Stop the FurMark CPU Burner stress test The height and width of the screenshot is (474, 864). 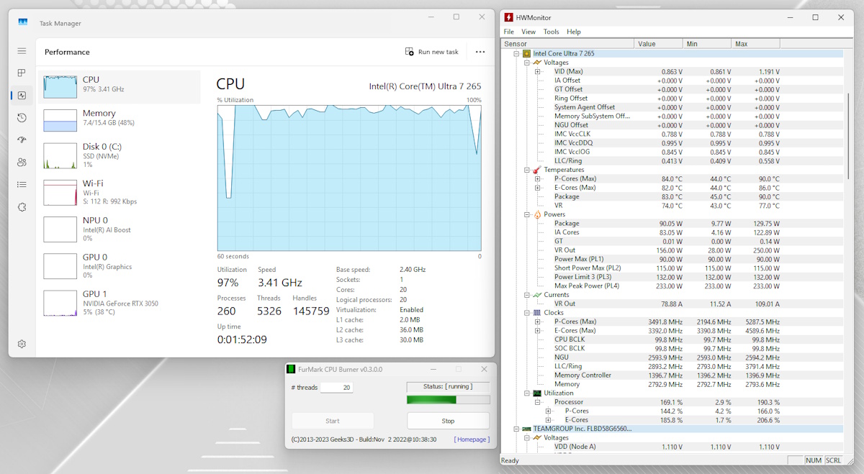[x=448, y=420]
